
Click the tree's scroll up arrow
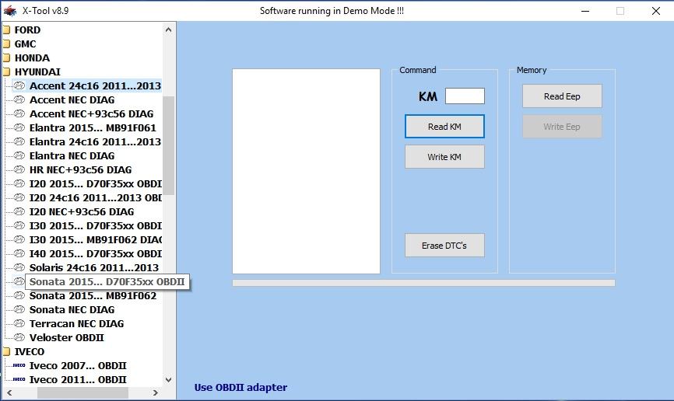(x=168, y=30)
